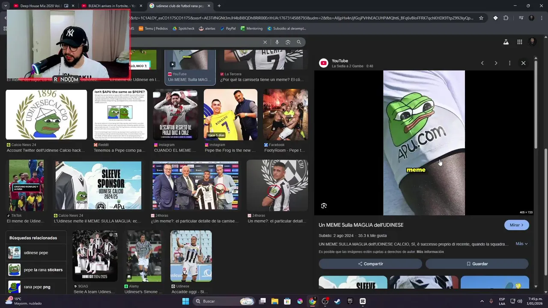Viewport: 548px width, 308px height.
Task: Open video title Un MEME Sulla MAGLIA
Action: 361,225
